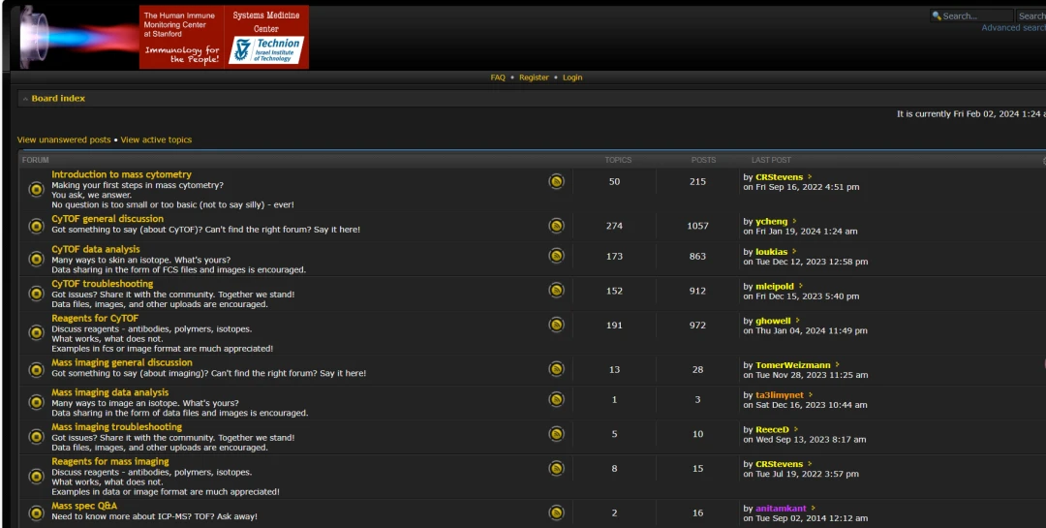
Task: Open the feed icon for Mass spec Q&A
Action: click(x=556, y=512)
